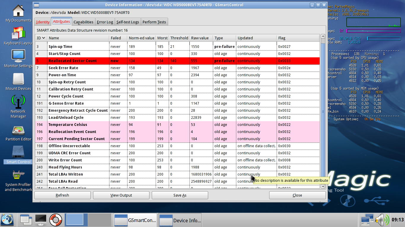
Task: Sort by the Worst column header
Action: click(x=162, y=38)
